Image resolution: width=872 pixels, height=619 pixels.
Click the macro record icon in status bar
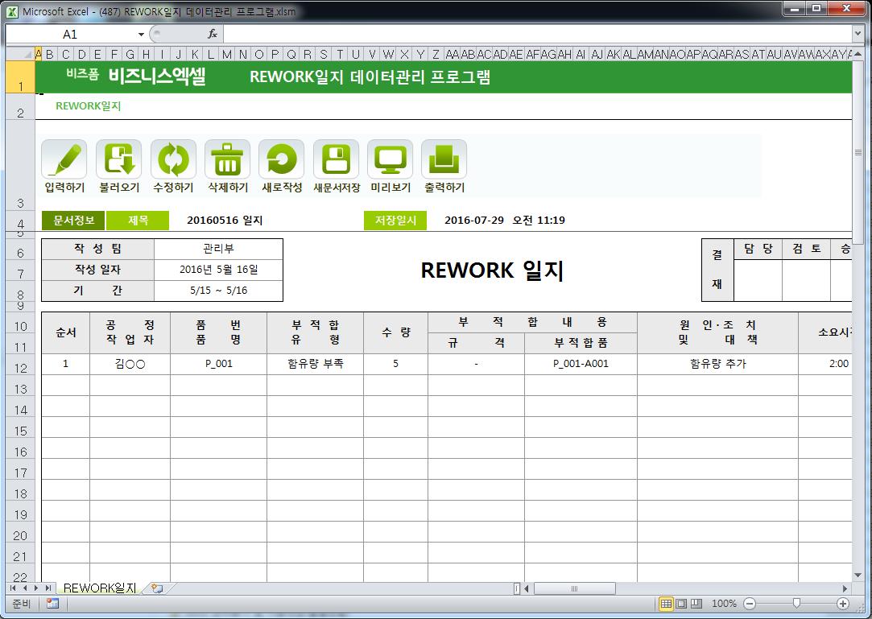53,604
